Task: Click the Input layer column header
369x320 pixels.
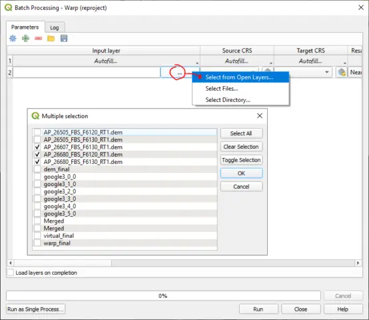Action: (106, 51)
